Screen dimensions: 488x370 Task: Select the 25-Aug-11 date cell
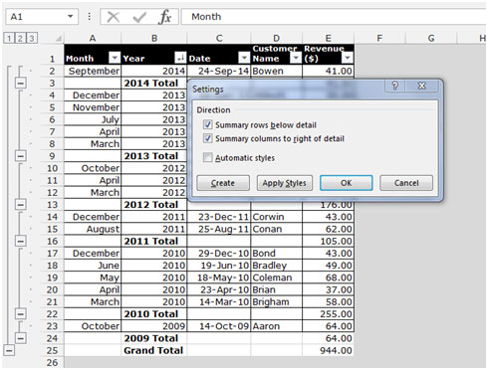coord(219,229)
